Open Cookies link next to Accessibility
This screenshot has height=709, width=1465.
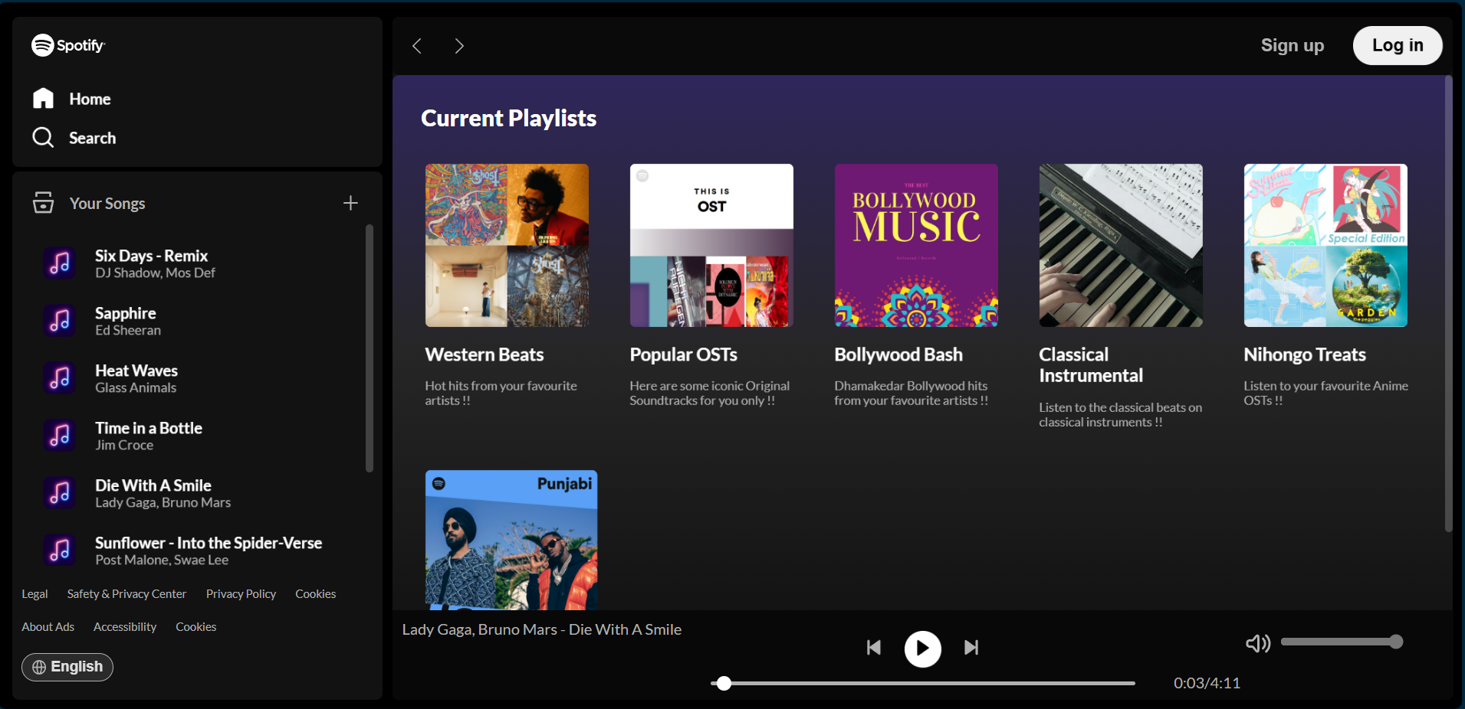pyautogui.click(x=195, y=627)
